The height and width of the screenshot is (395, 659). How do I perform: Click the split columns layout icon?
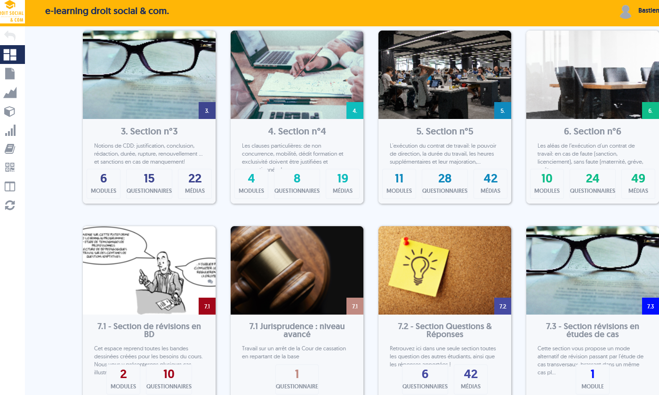coord(10,187)
